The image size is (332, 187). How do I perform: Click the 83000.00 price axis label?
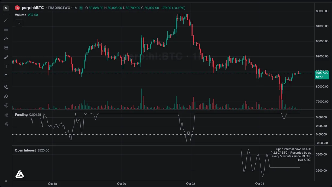[322, 41]
